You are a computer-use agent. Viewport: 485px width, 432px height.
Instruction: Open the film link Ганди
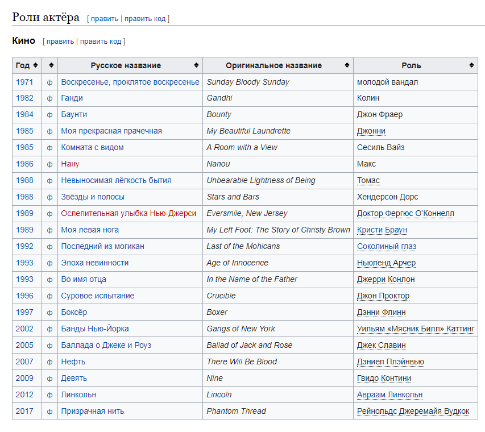click(72, 98)
